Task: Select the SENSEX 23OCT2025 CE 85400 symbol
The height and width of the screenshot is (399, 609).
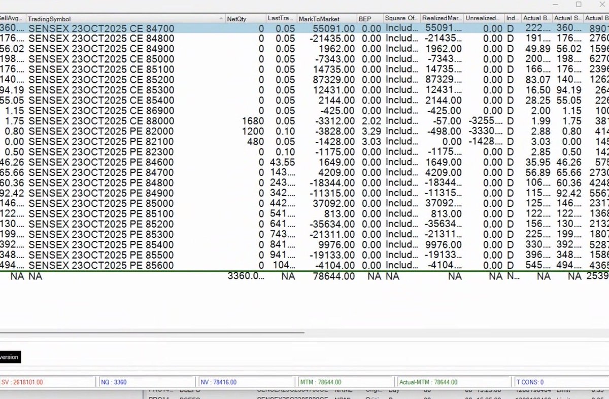Action: 101,100
